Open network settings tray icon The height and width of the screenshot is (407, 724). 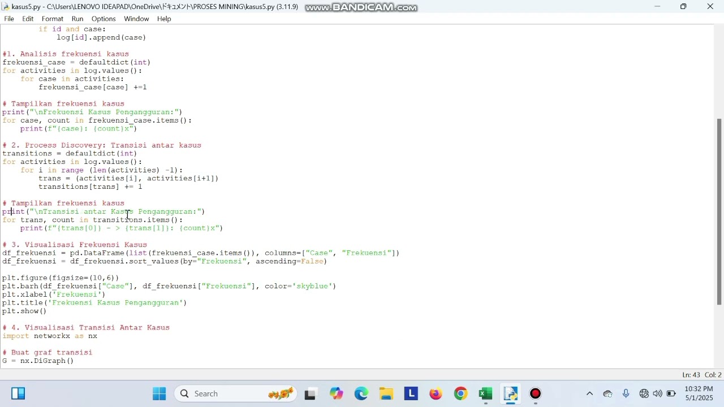pyautogui.click(x=644, y=393)
